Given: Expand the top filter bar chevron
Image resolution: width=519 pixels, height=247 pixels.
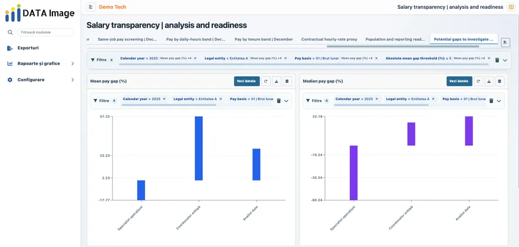Looking at the screenshot, I should coord(505,60).
